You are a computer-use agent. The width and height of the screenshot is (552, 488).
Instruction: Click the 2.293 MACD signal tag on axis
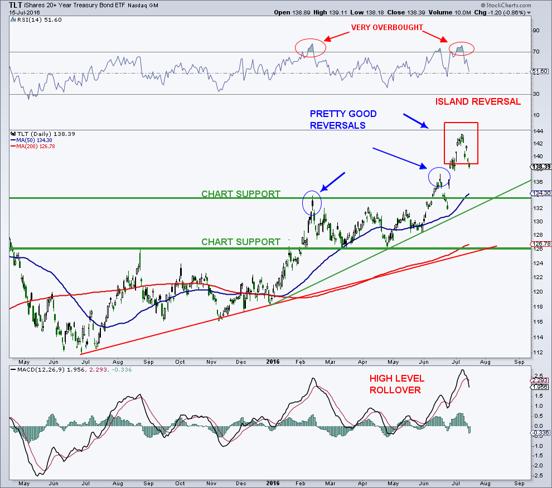tap(539, 380)
